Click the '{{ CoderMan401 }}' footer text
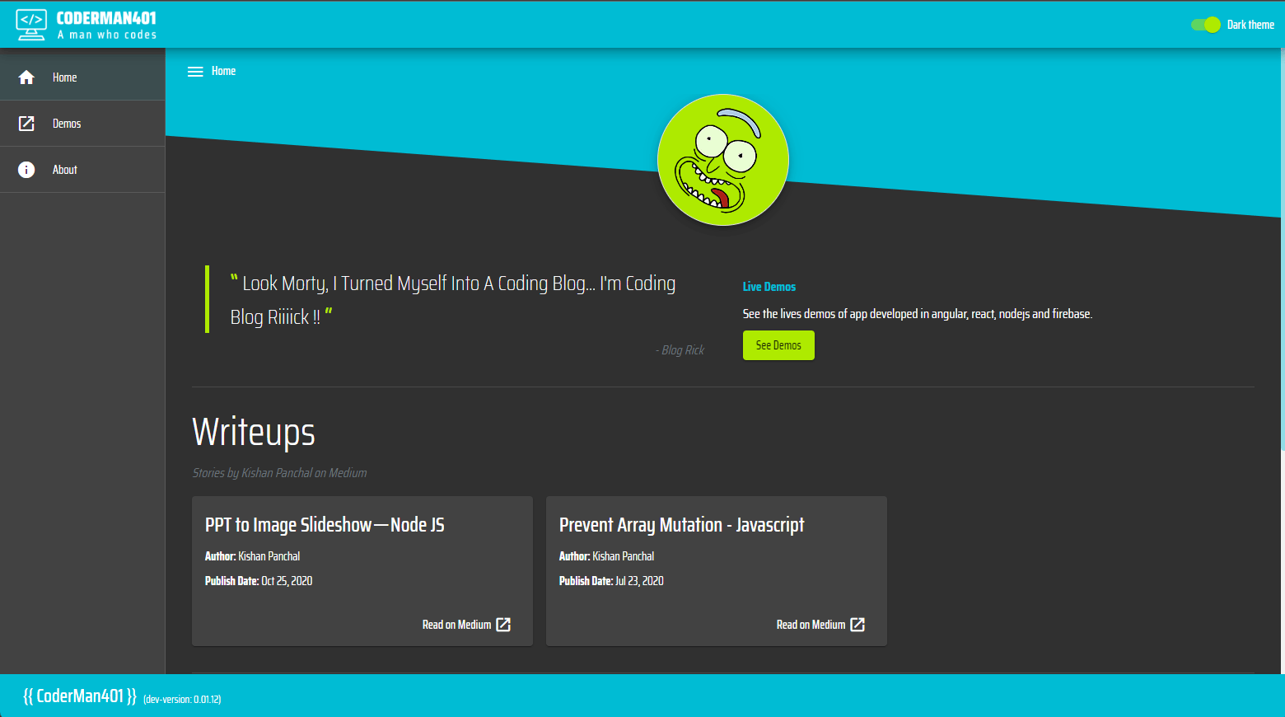The image size is (1285, 717). [x=80, y=696]
